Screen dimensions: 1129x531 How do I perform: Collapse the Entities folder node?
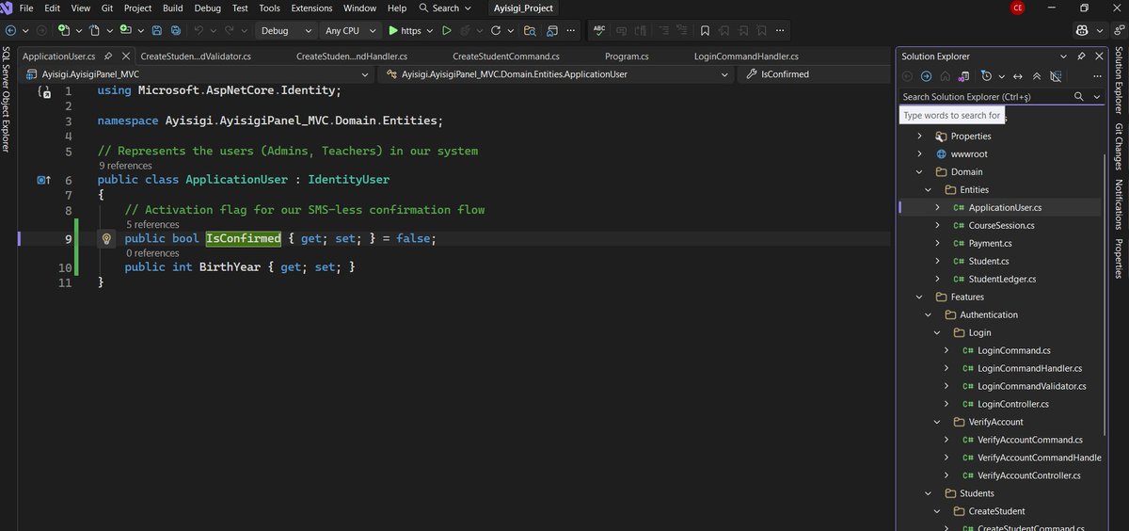[x=929, y=190]
